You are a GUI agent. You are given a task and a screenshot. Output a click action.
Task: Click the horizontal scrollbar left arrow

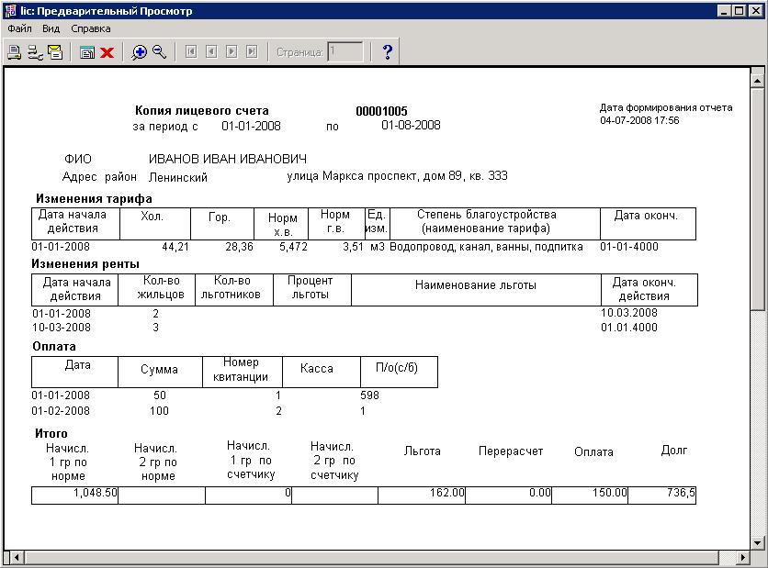(x=11, y=558)
